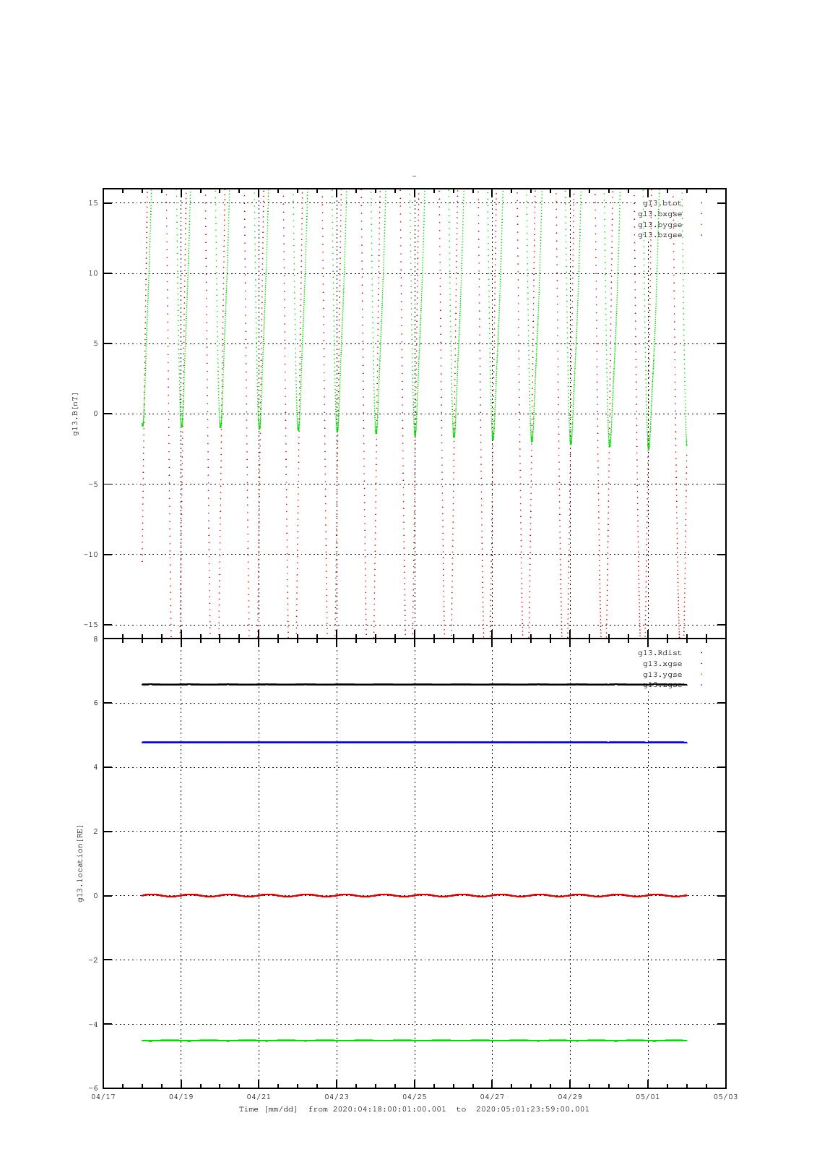The height and width of the screenshot is (1157, 817).
Task: Select the 6 tick on location axis
Action: point(96,703)
